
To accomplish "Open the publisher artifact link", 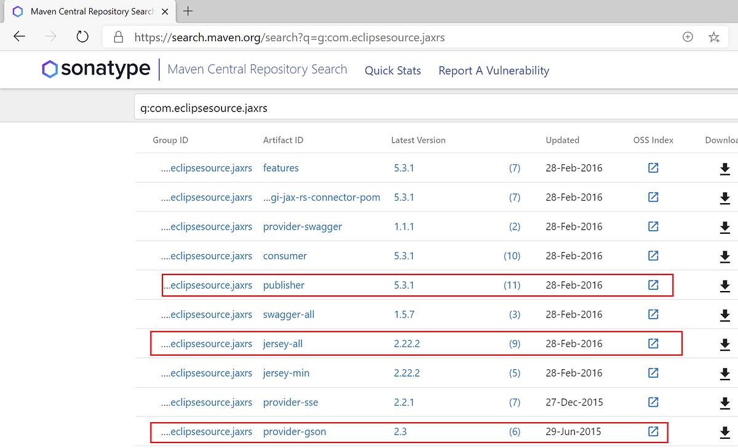I will pos(284,285).
